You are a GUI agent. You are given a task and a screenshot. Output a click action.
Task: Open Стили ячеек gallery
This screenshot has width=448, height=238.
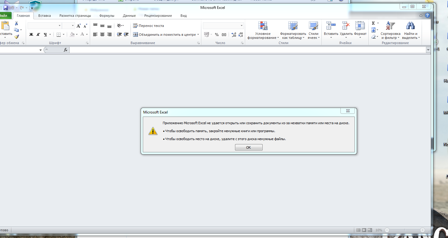tap(313, 30)
